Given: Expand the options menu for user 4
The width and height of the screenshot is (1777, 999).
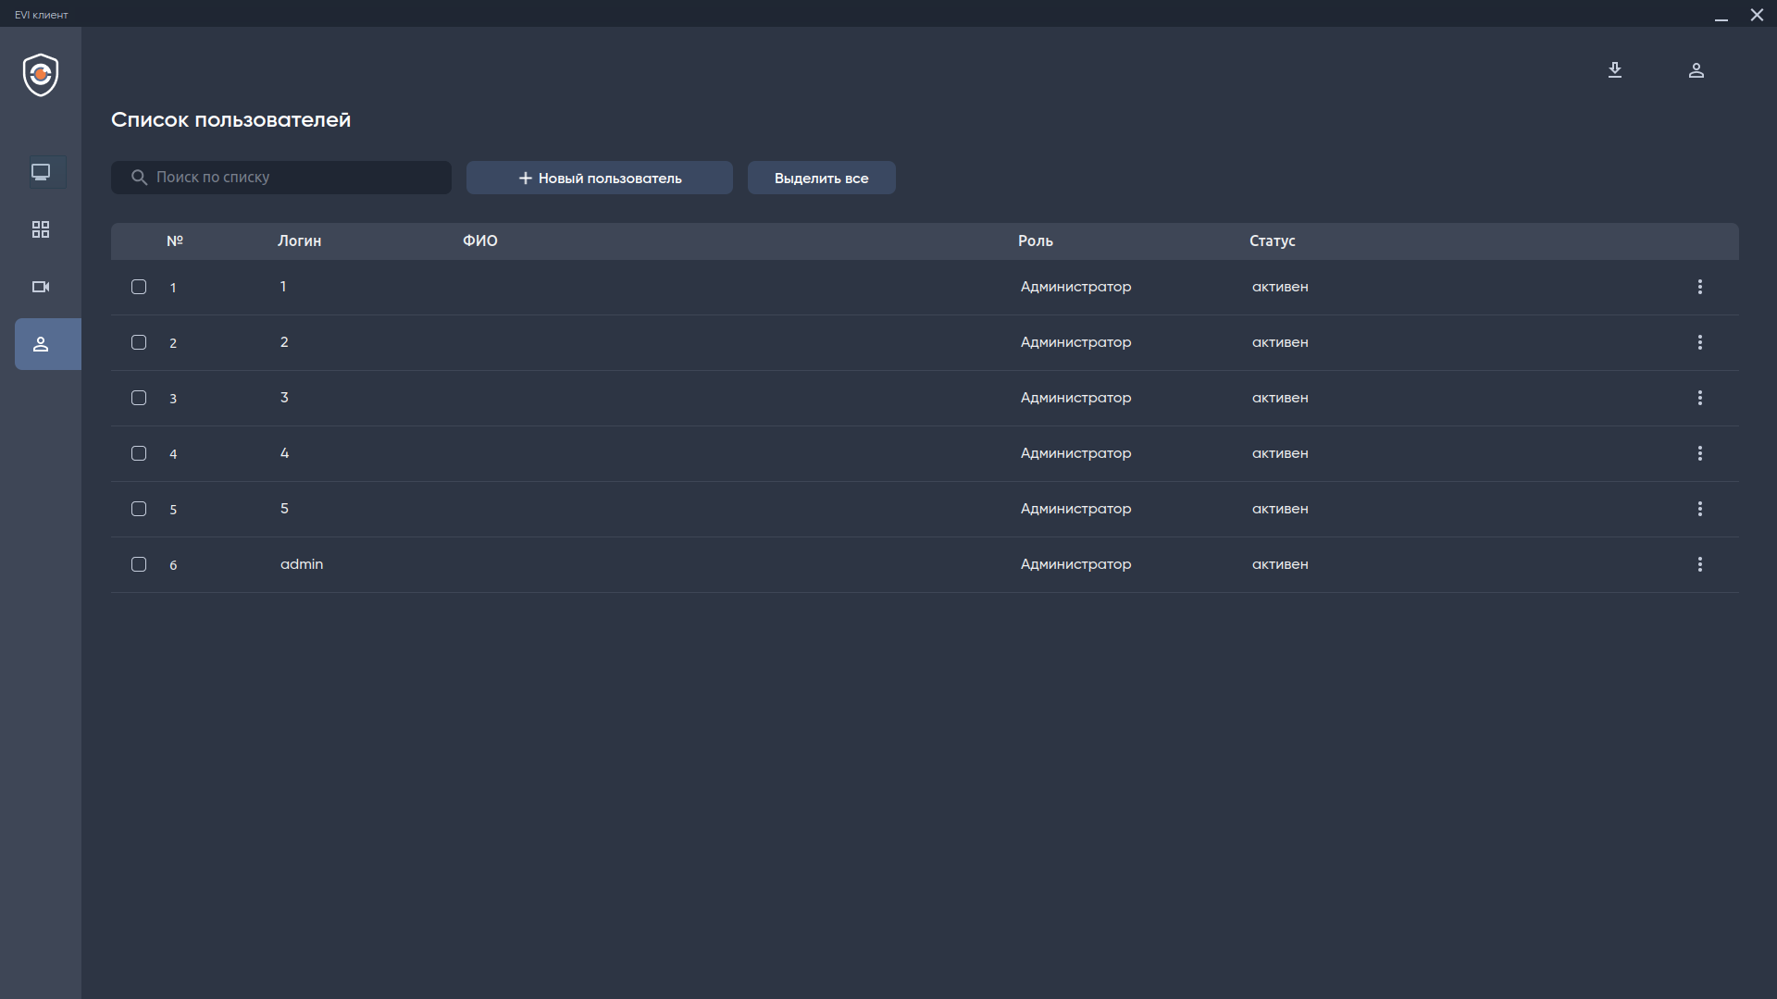Looking at the screenshot, I should [x=1700, y=453].
